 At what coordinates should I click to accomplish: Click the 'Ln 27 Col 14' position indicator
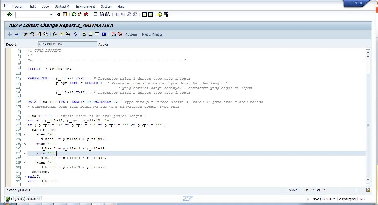[x=315, y=190]
